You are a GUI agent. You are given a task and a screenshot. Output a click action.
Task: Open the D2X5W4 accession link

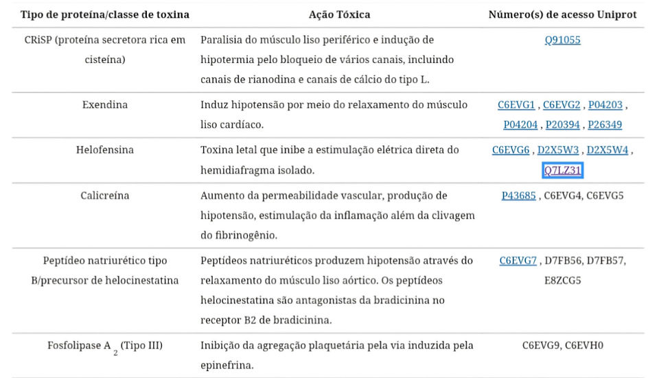tap(608, 150)
